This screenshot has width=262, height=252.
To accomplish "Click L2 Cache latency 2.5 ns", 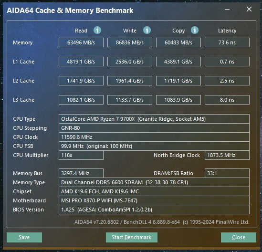I will pyautogui.click(x=227, y=81).
